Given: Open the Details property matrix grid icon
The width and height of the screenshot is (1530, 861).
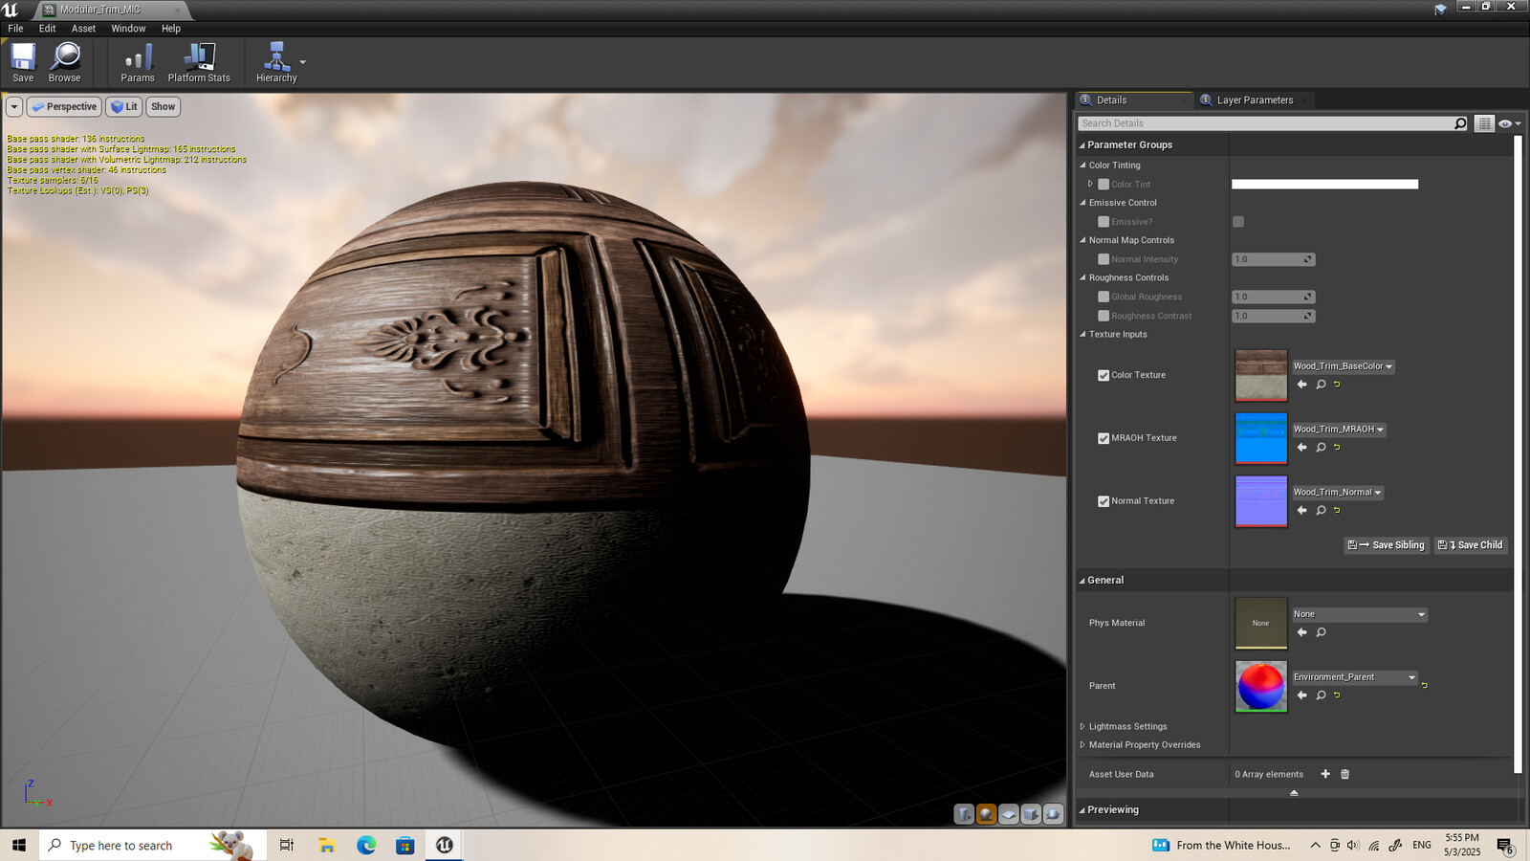Looking at the screenshot, I should pos(1484,123).
